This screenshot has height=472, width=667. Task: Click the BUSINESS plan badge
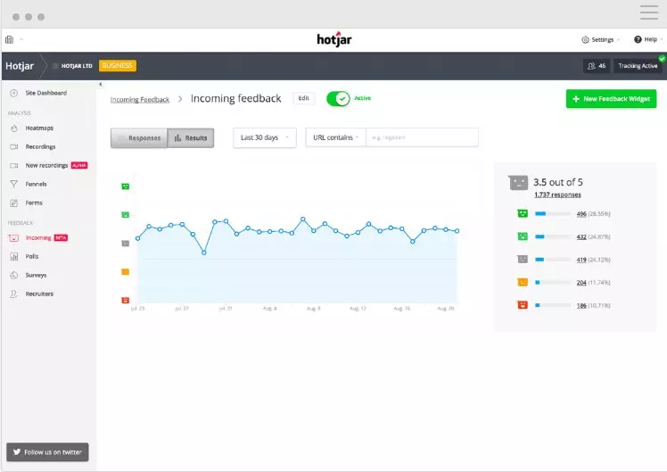pyautogui.click(x=118, y=65)
